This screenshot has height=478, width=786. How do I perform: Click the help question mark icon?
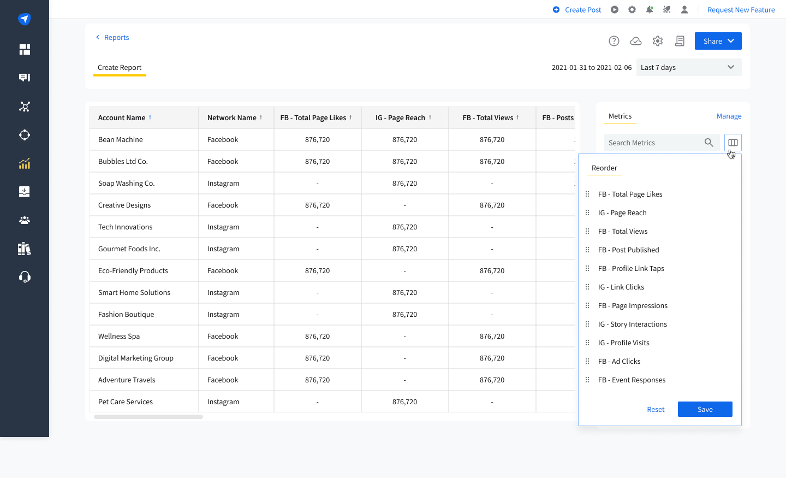click(614, 41)
